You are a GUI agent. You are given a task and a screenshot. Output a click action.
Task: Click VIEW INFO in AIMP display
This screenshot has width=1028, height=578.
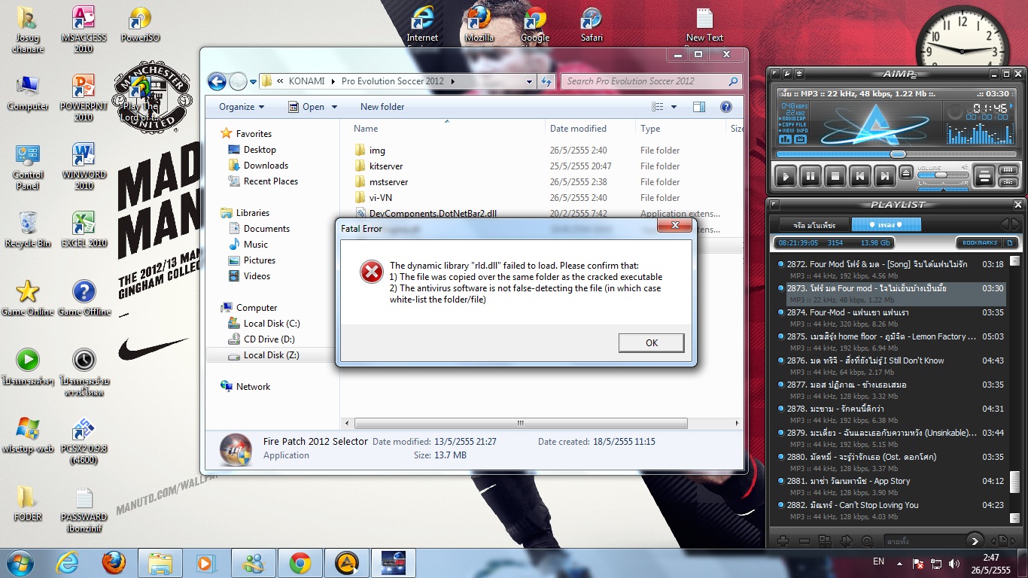(794, 130)
